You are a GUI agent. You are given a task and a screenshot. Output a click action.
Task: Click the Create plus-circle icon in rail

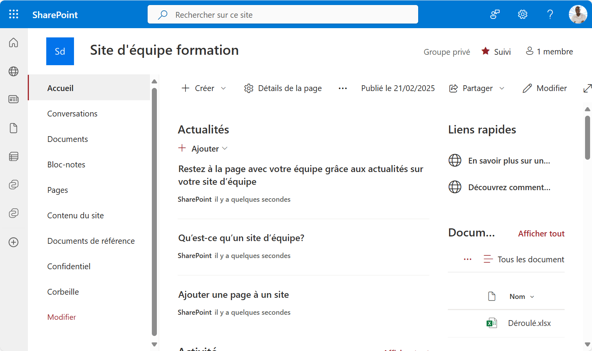click(x=13, y=242)
